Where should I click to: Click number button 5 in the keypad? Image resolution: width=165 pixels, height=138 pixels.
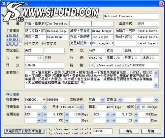pos(12,40)
